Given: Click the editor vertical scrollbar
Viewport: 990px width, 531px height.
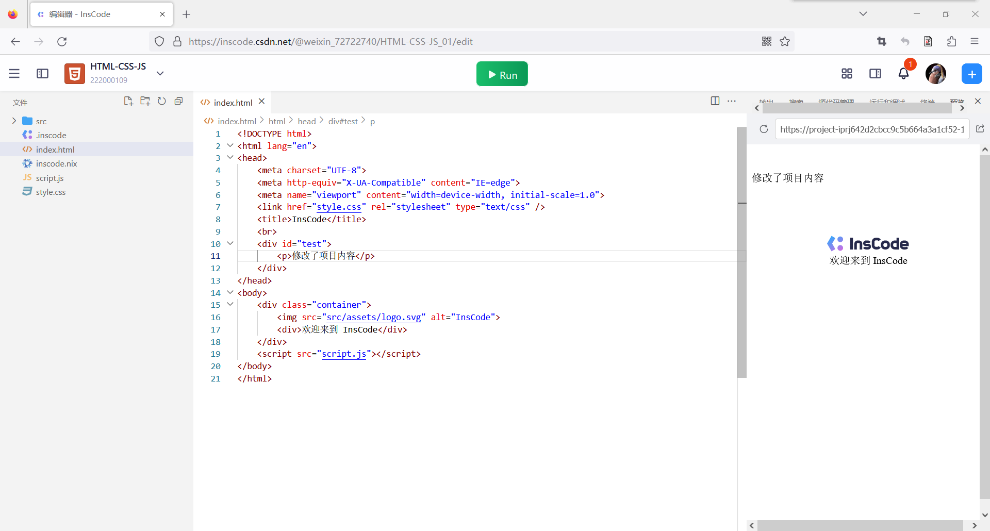Looking at the screenshot, I should tap(742, 253).
